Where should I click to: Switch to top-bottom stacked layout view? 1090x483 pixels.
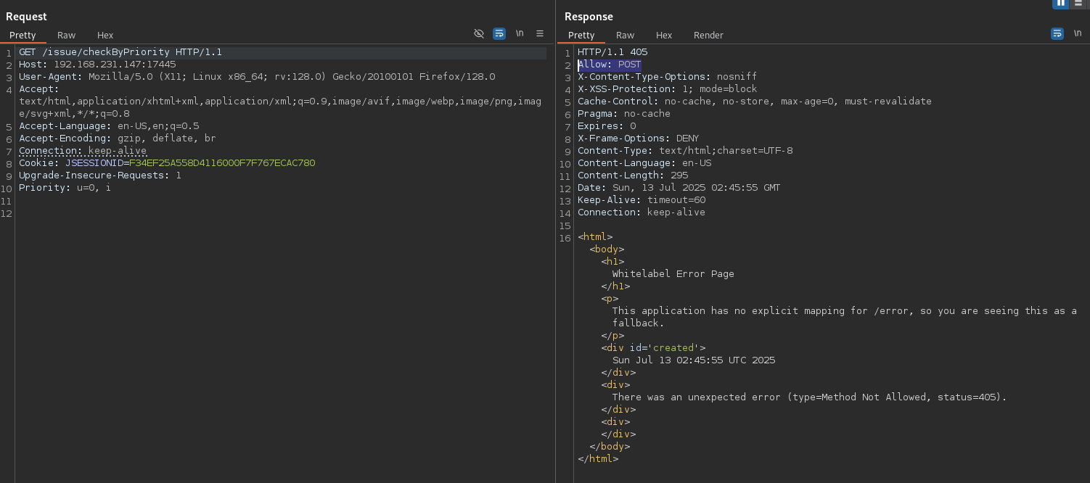[x=1078, y=4]
